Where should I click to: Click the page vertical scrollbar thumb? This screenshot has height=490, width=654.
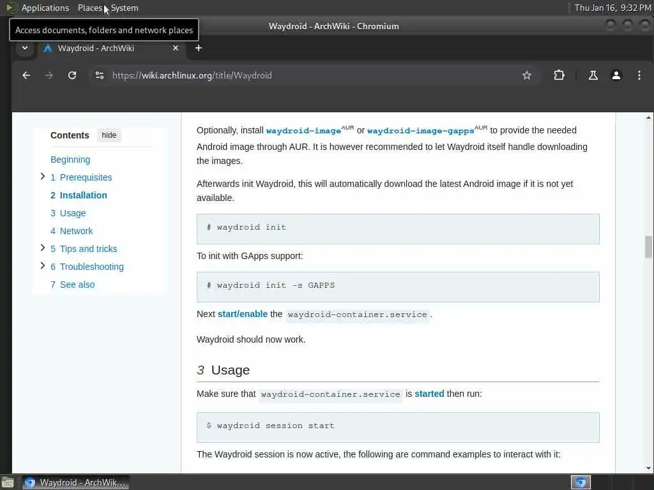point(648,247)
